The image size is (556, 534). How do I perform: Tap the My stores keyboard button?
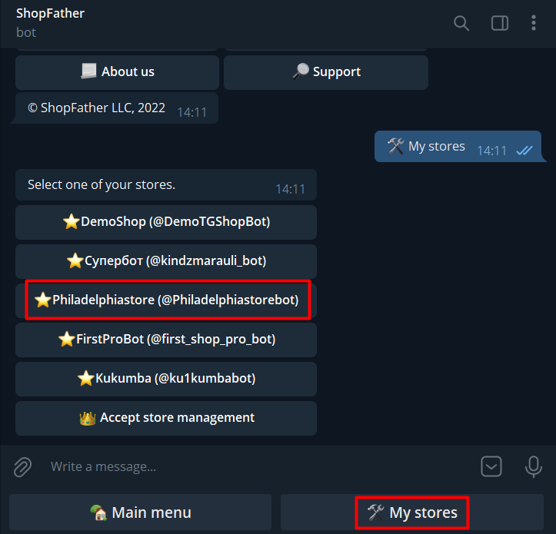(x=412, y=512)
